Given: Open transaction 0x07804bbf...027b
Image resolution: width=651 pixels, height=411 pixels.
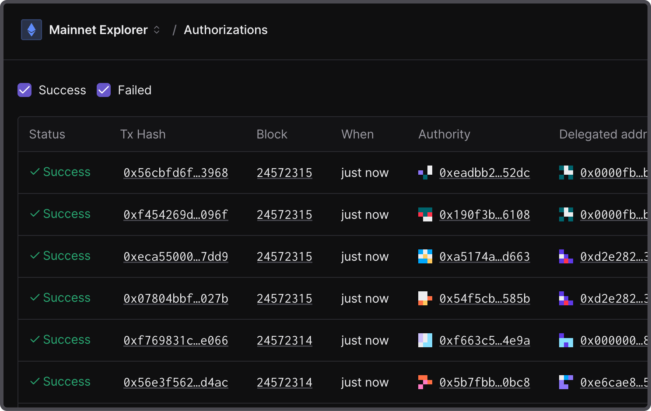Looking at the screenshot, I should 175,299.
